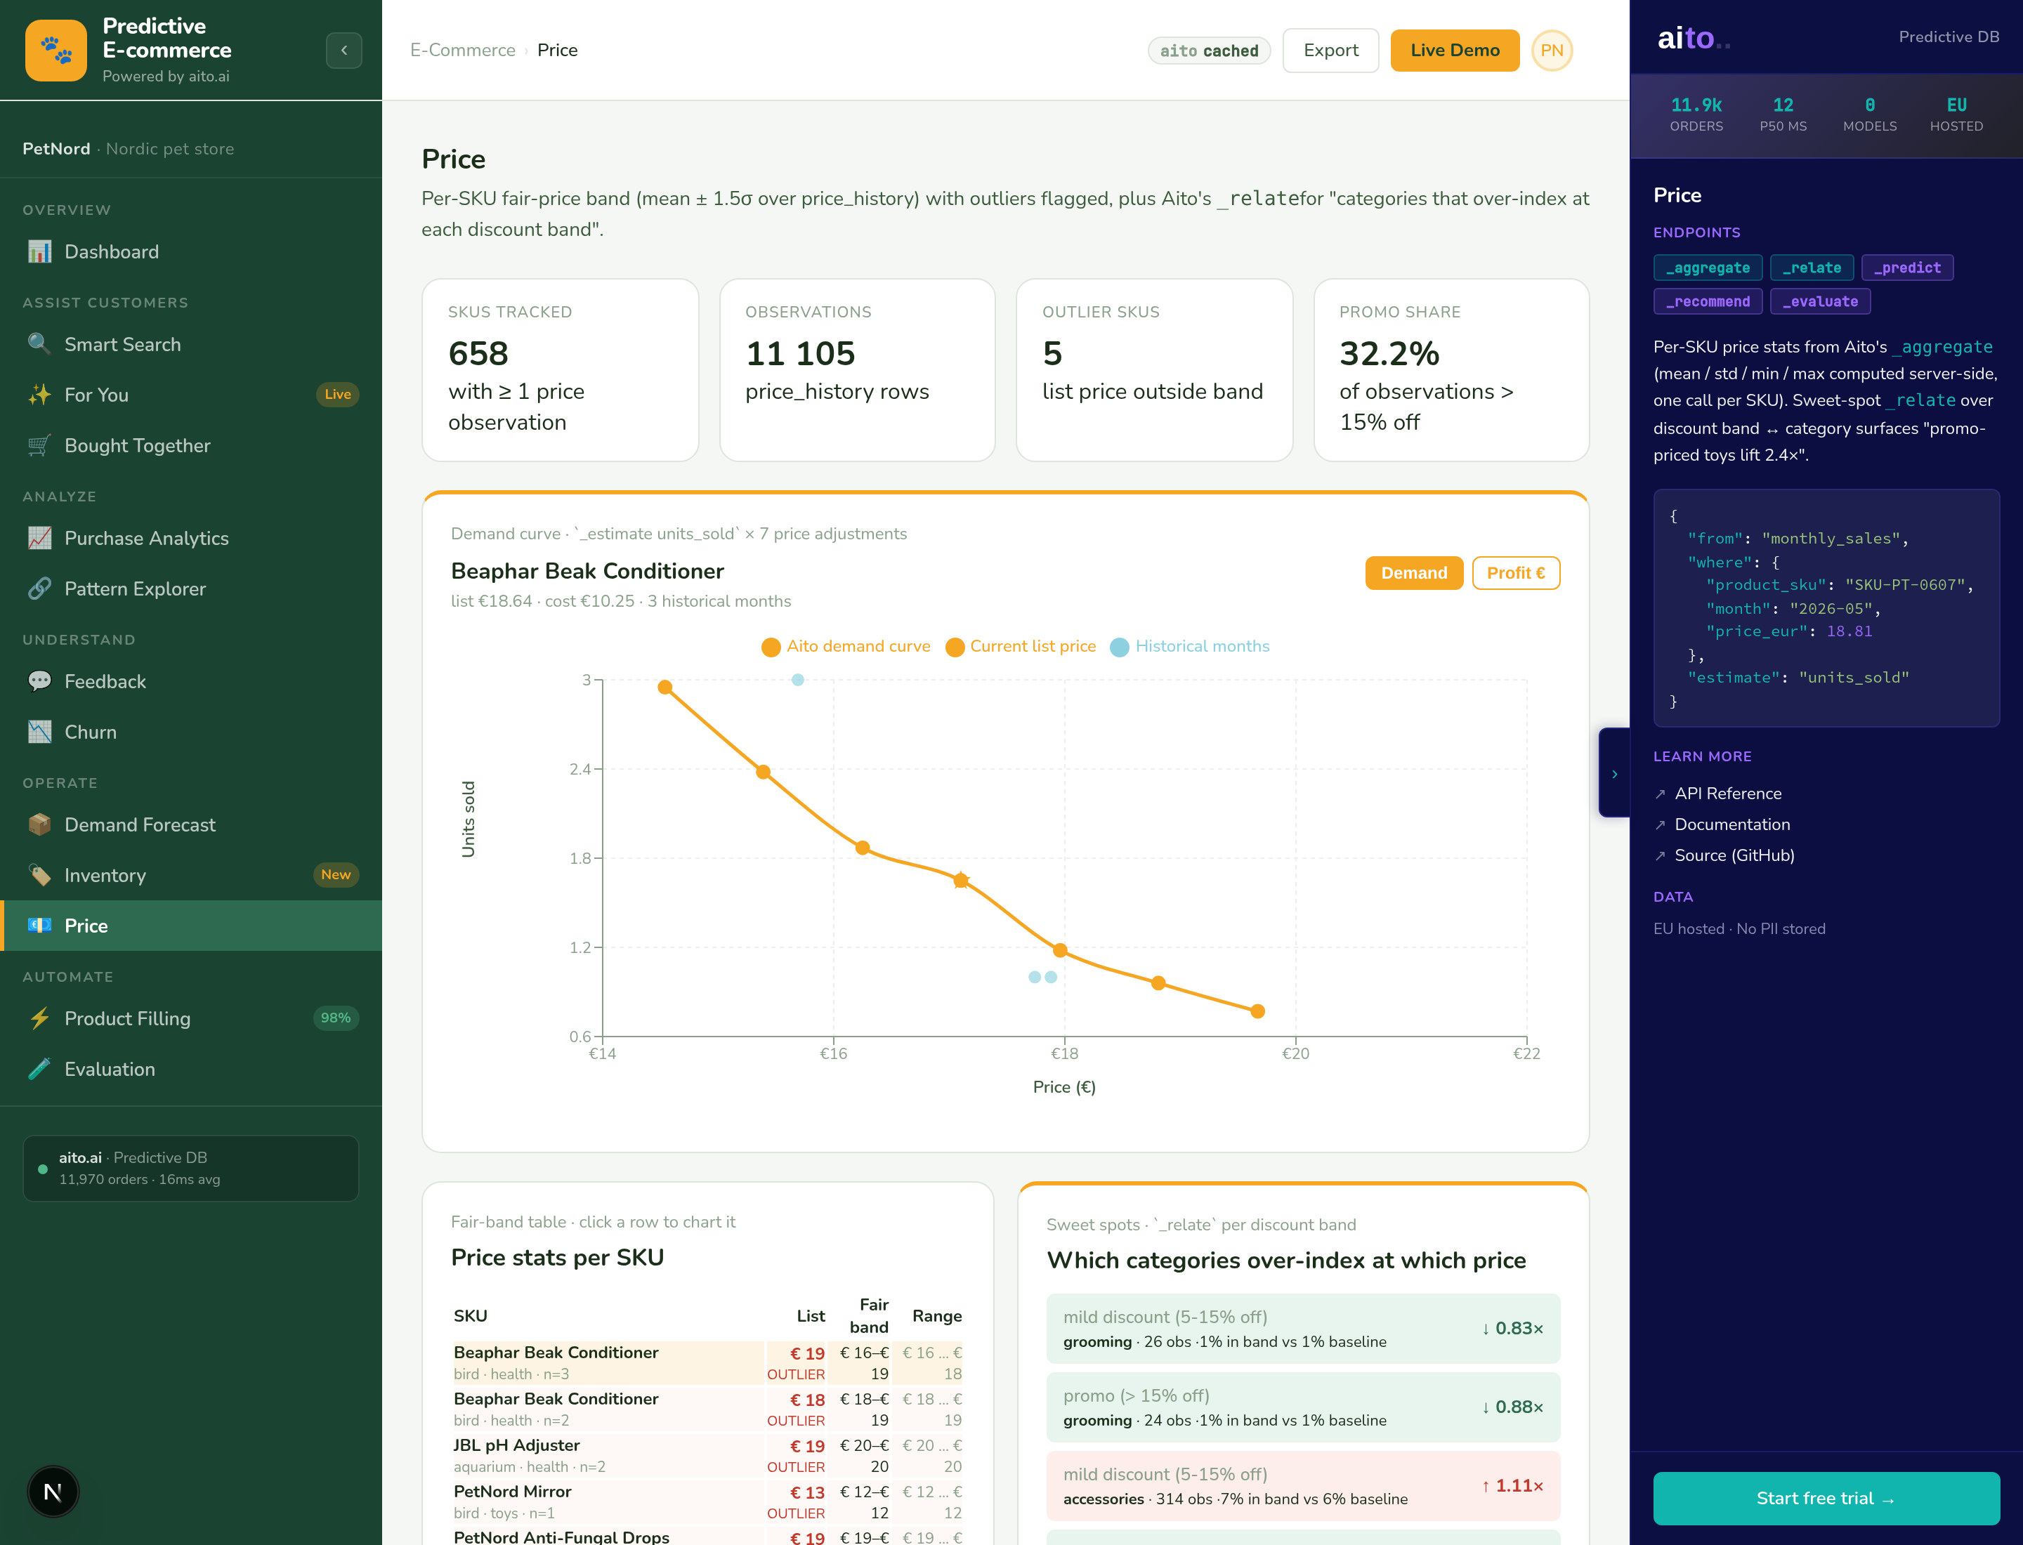The height and width of the screenshot is (1545, 2023).
Task: Click the Outlier SKUs stat card
Action: coord(1153,369)
